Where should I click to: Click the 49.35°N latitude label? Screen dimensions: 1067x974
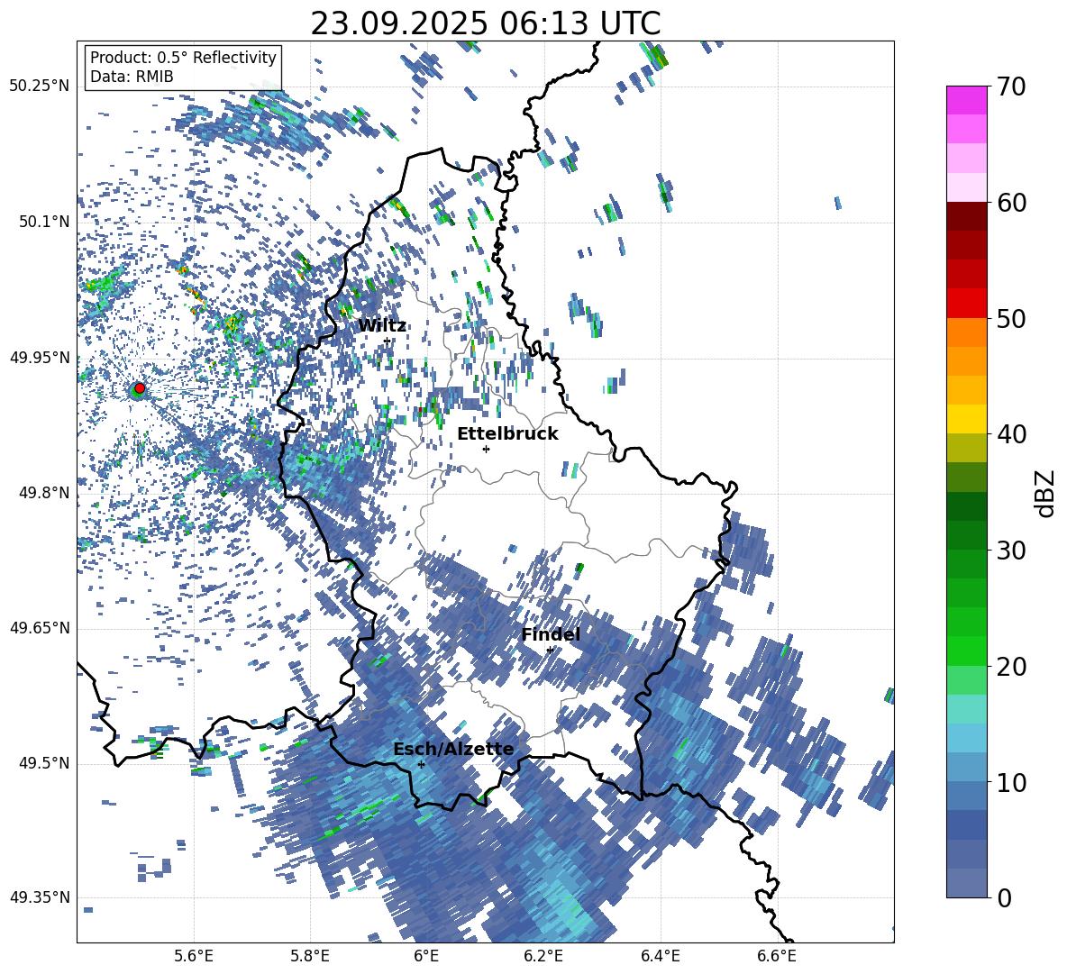pyautogui.click(x=40, y=897)
